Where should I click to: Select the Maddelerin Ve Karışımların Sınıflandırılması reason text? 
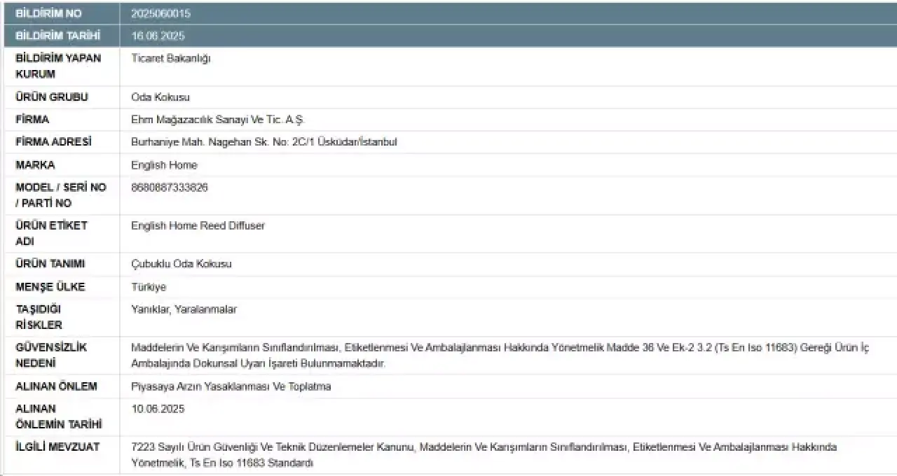[500, 355]
